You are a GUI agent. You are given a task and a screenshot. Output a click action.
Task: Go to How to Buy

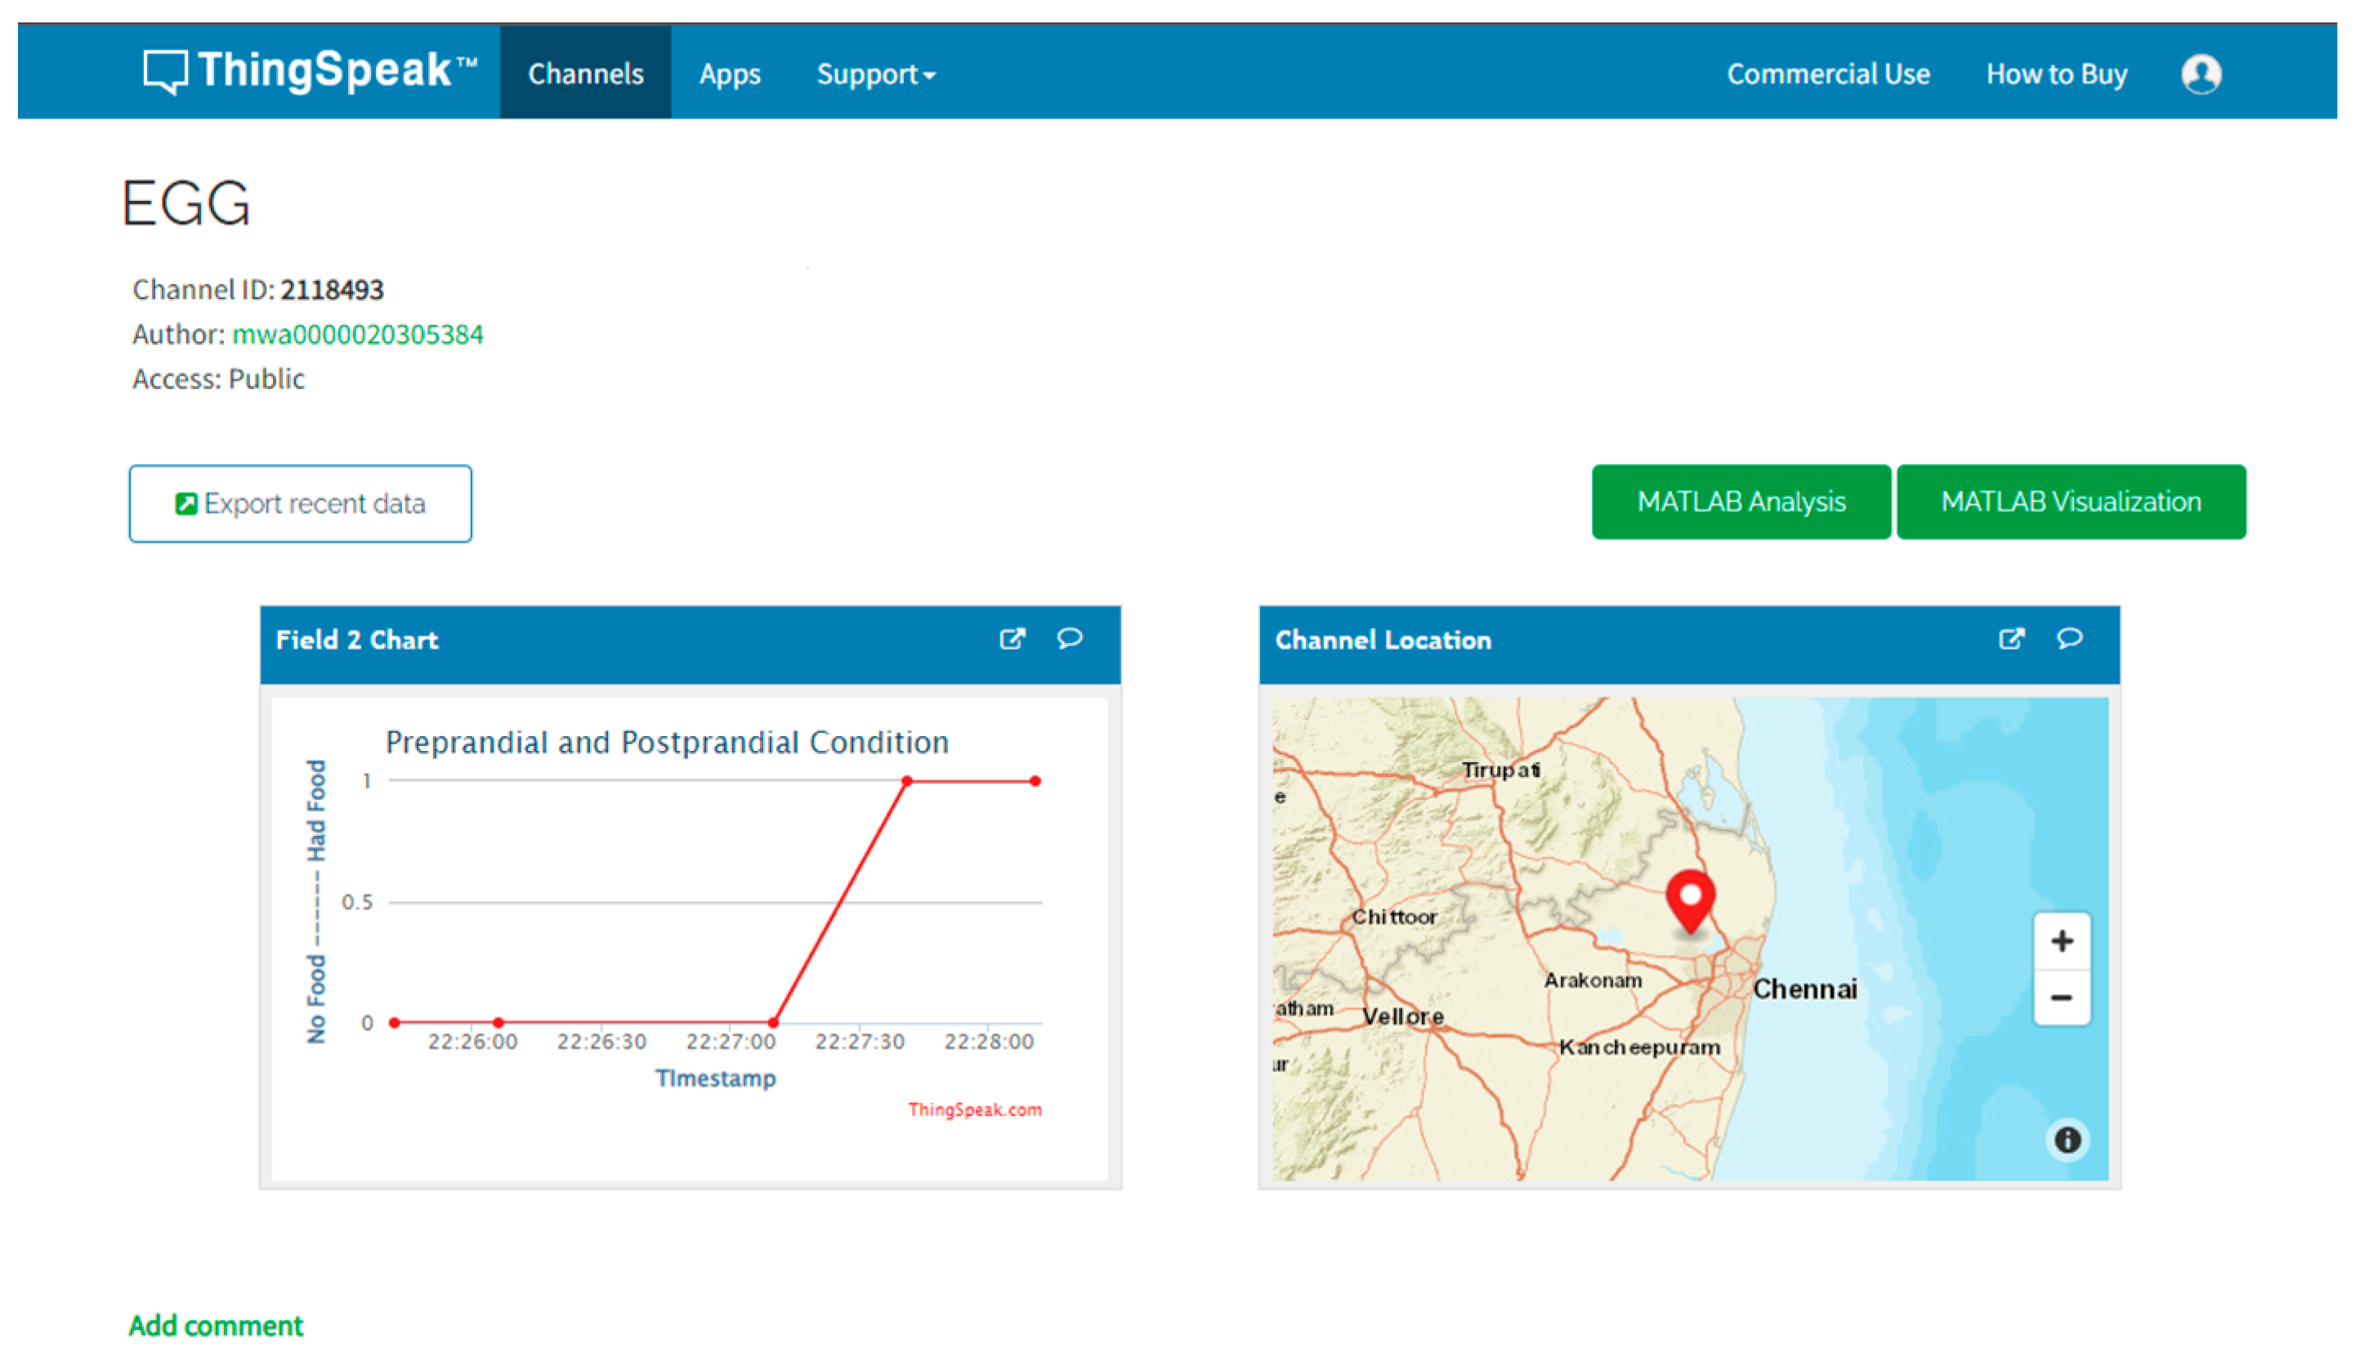click(x=2056, y=74)
